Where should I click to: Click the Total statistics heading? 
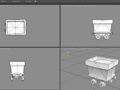[x=68, y=52]
